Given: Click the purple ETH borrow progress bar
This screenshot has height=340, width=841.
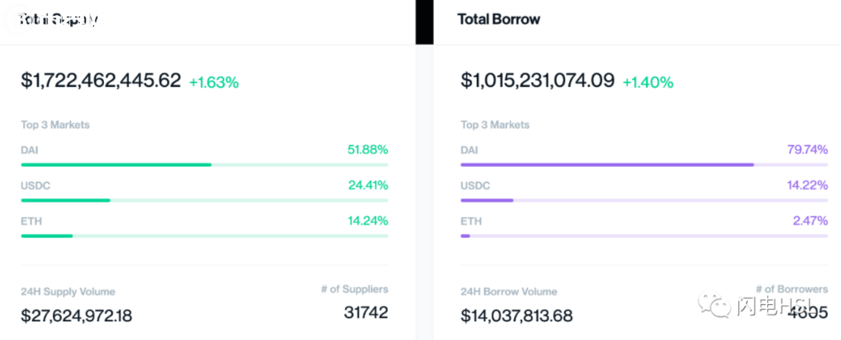Looking at the screenshot, I should [x=466, y=236].
